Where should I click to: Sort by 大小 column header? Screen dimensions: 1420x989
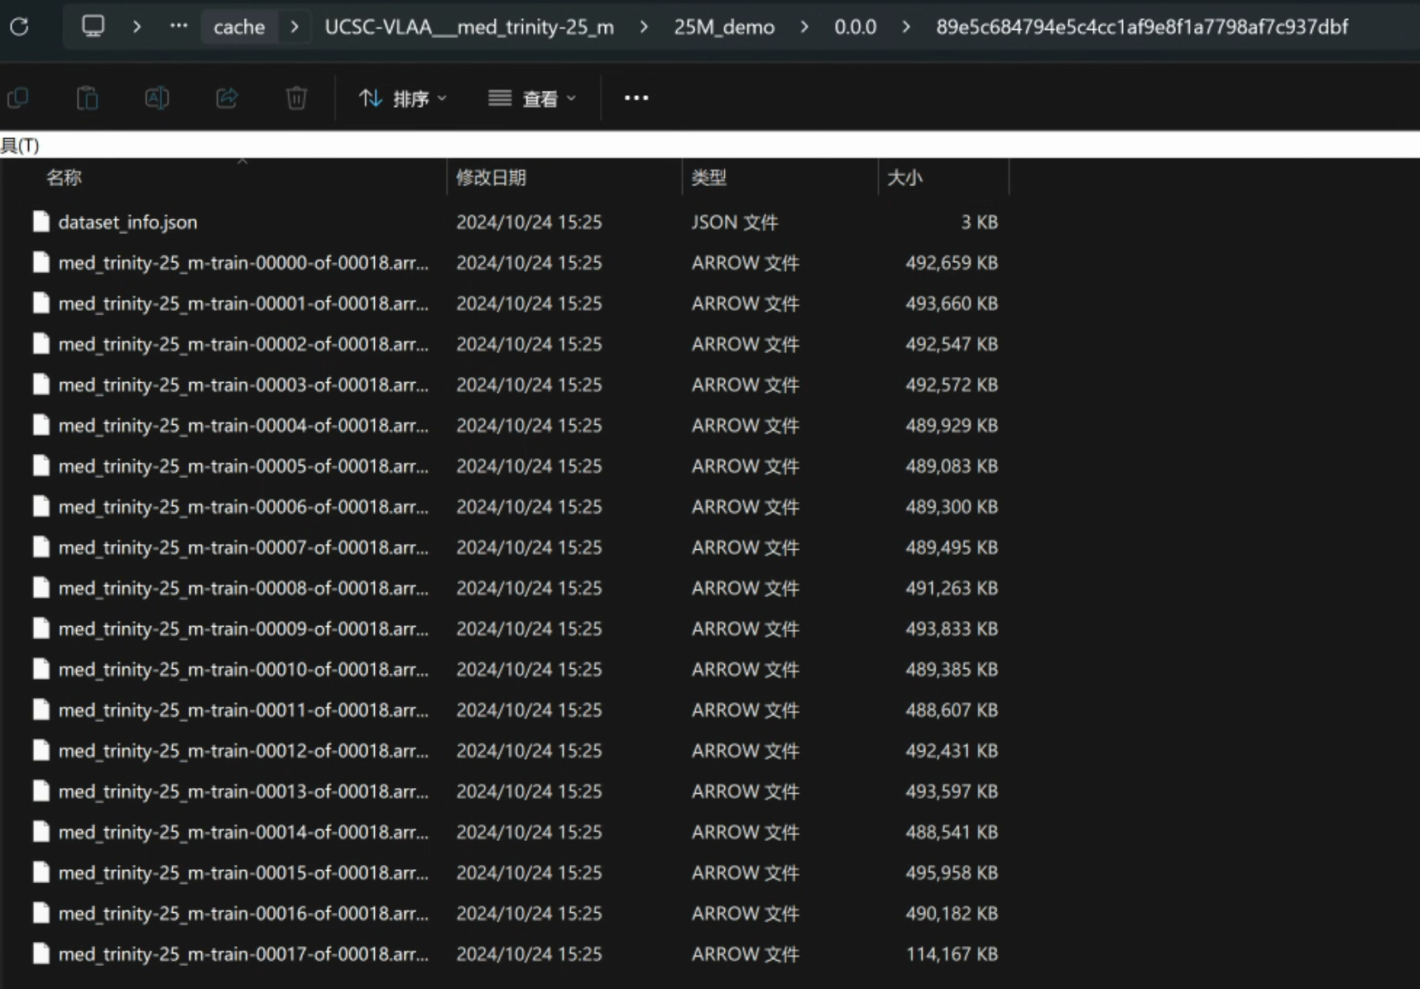pyautogui.click(x=904, y=177)
